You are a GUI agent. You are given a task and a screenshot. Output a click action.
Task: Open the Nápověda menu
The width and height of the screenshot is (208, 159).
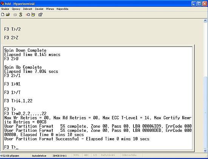62,9
